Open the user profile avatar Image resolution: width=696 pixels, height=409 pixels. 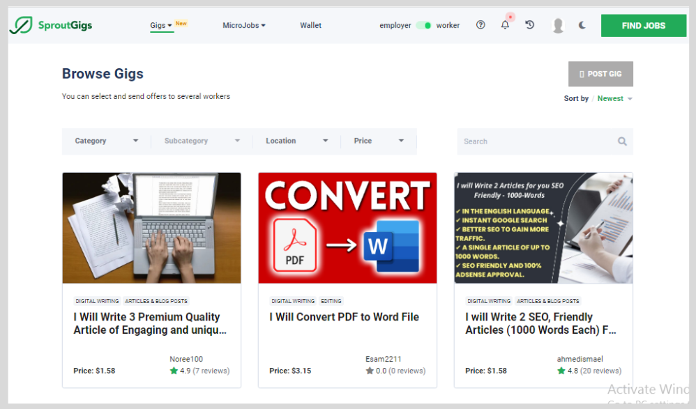point(558,25)
